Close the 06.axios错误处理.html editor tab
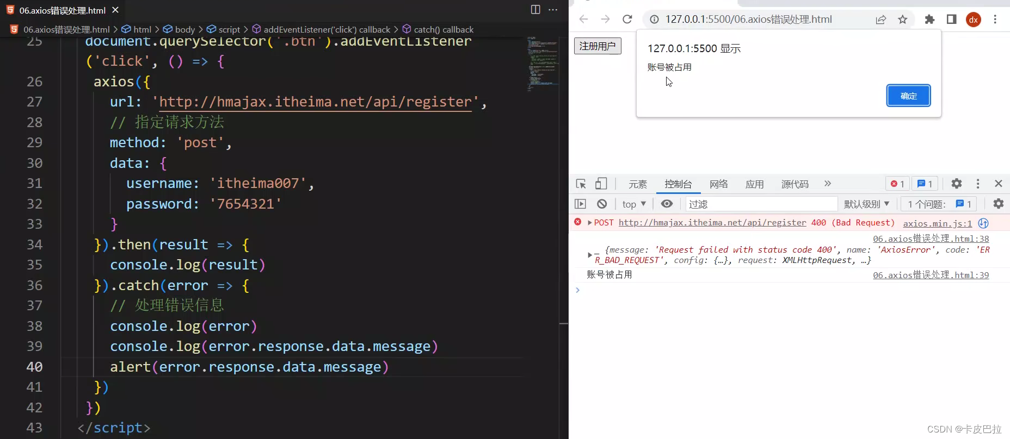The height and width of the screenshot is (439, 1010). click(x=115, y=10)
